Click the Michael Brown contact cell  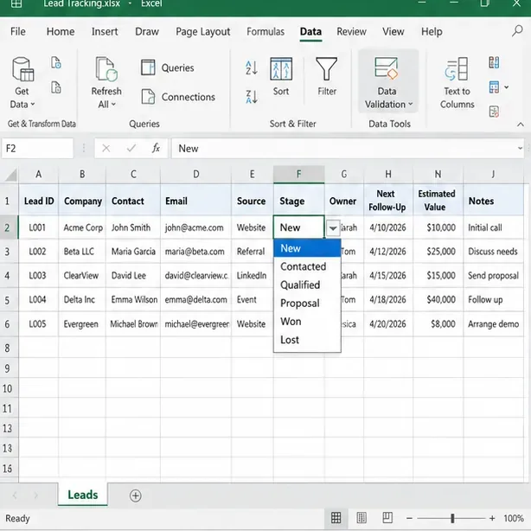133,324
